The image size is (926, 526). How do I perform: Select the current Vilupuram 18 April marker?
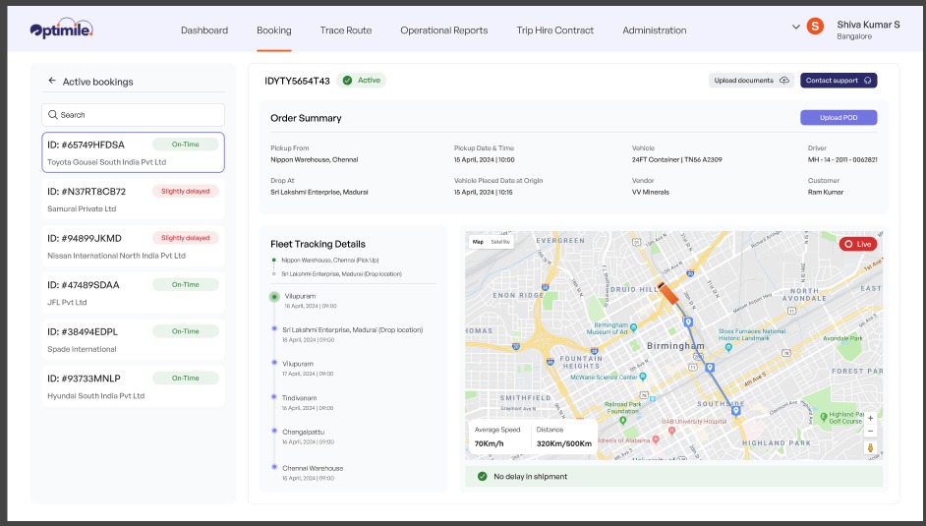(274, 296)
